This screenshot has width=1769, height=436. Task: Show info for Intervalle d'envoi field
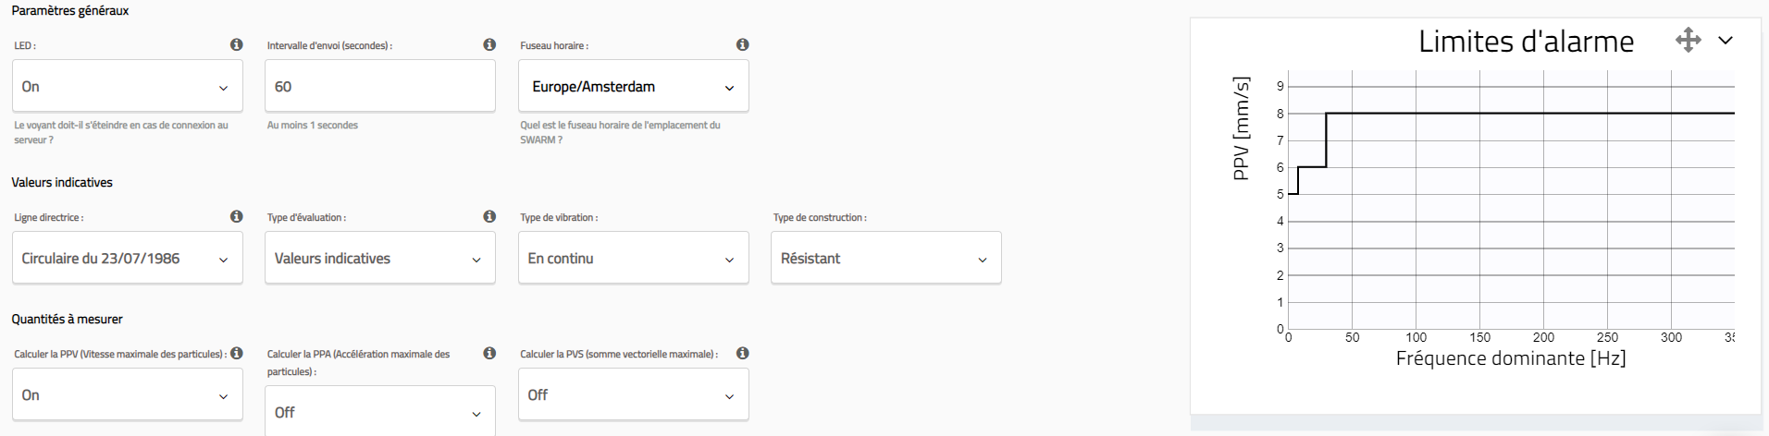coord(489,44)
